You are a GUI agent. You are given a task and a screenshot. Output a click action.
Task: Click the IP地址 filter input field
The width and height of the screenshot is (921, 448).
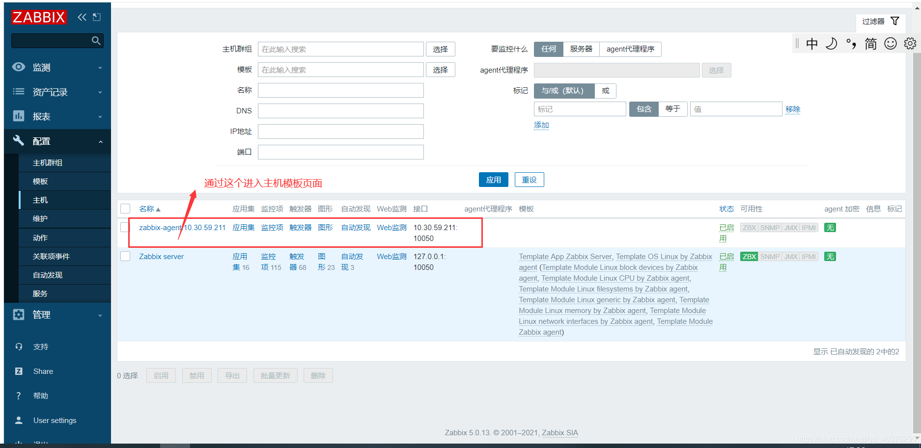click(340, 132)
